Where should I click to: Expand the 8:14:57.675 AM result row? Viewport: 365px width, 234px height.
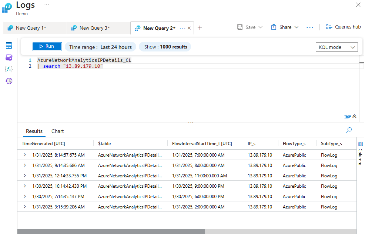(x=25, y=155)
